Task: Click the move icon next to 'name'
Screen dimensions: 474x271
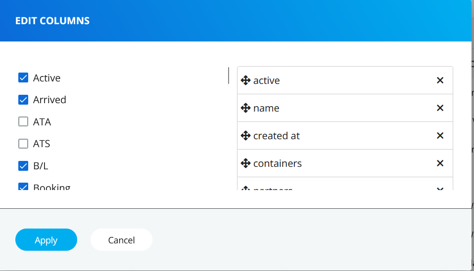Action: point(245,108)
